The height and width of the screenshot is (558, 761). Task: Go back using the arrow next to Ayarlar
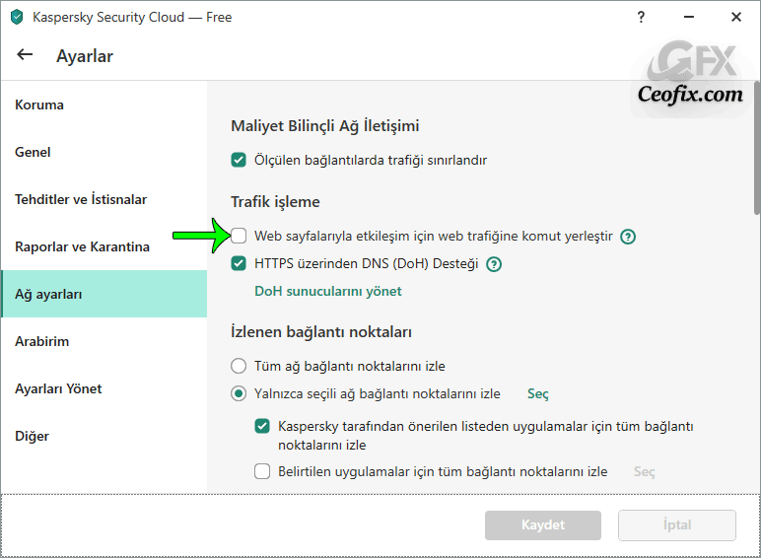pyautogui.click(x=25, y=55)
